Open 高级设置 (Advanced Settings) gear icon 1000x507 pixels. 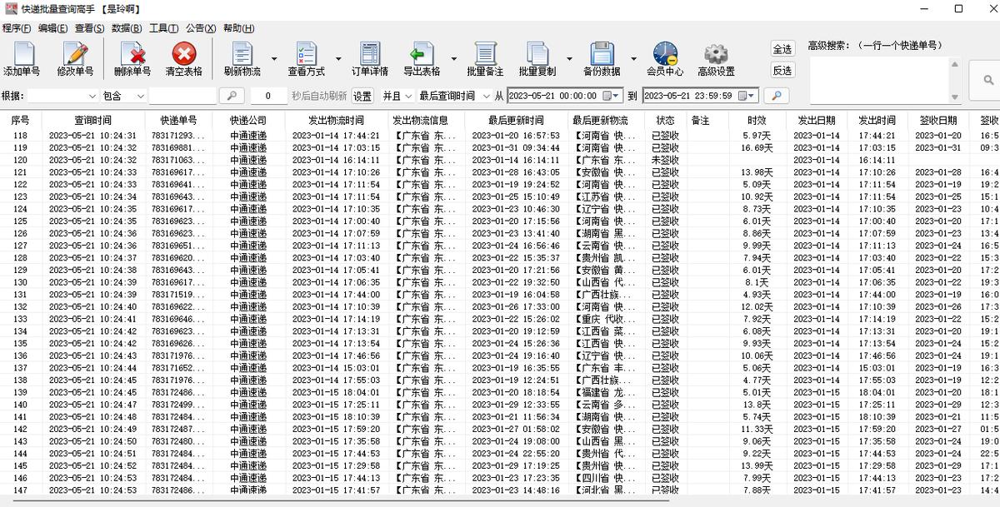tap(713, 56)
